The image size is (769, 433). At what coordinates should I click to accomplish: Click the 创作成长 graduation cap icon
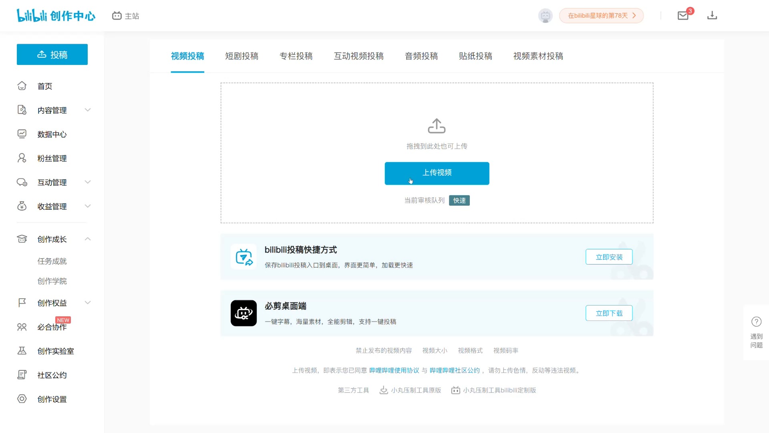[22, 239]
